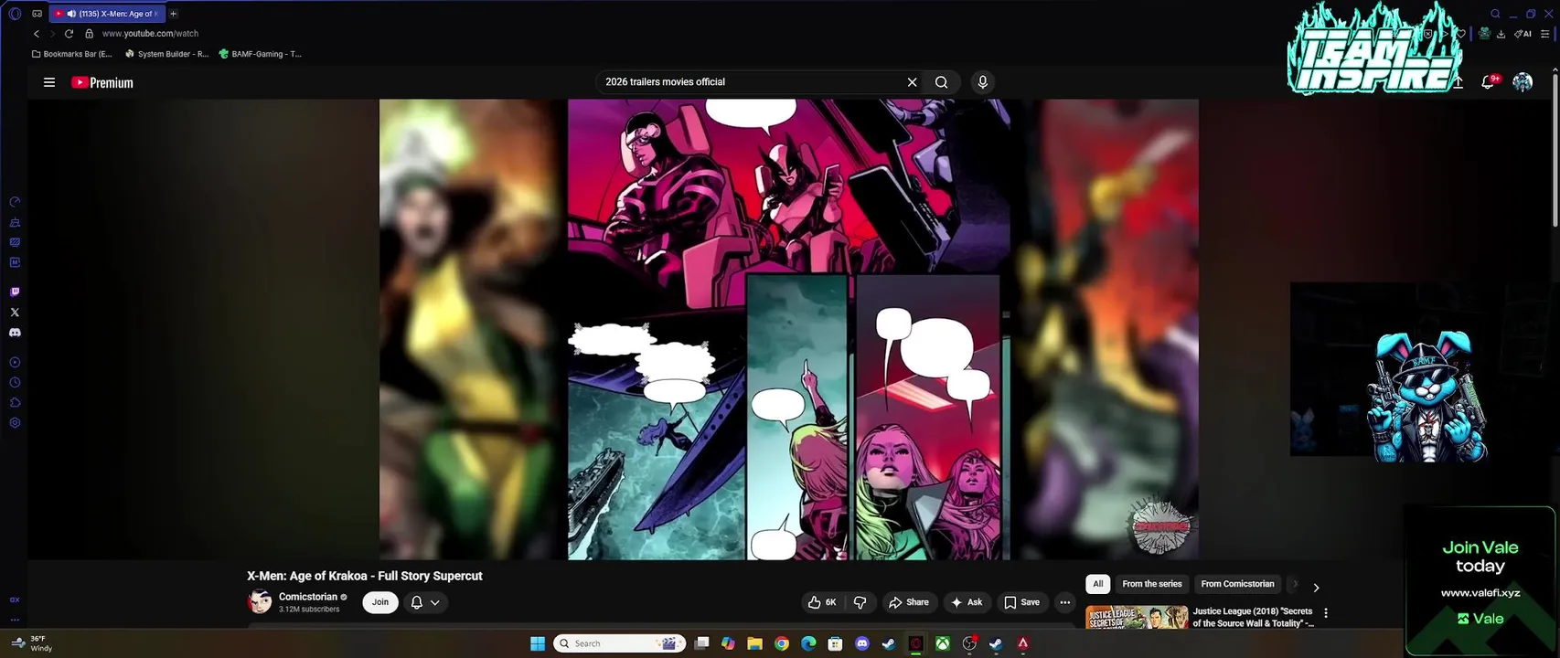Select From the series chip
The image size is (1560, 658).
pyautogui.click(x=1152, y=584)
